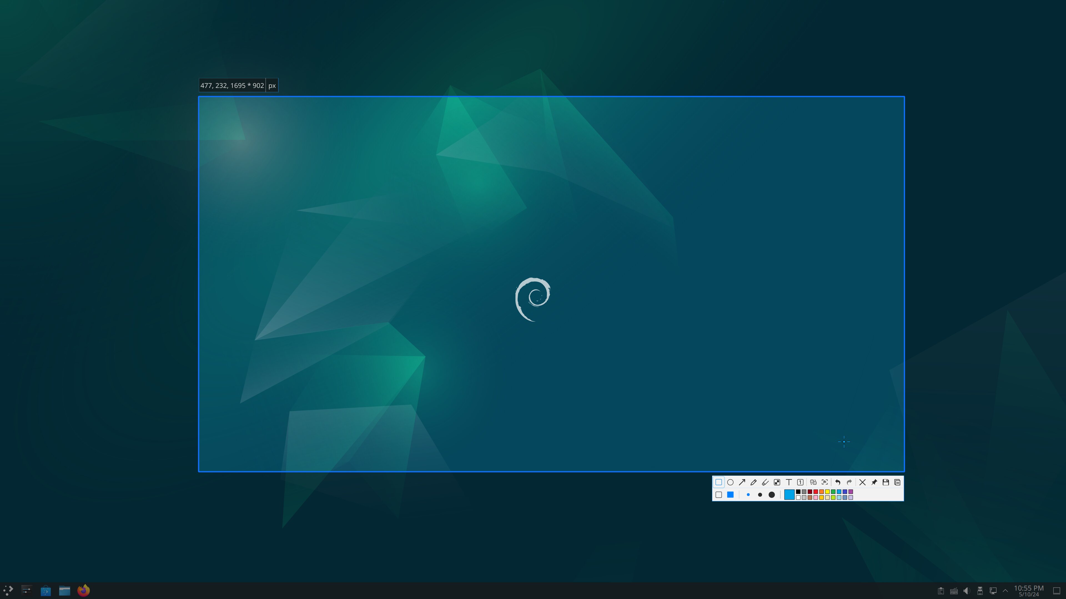Pick the bright red color swatch
The width and height of the screenshot is (1066, 599).
click(x=816, y=492)
